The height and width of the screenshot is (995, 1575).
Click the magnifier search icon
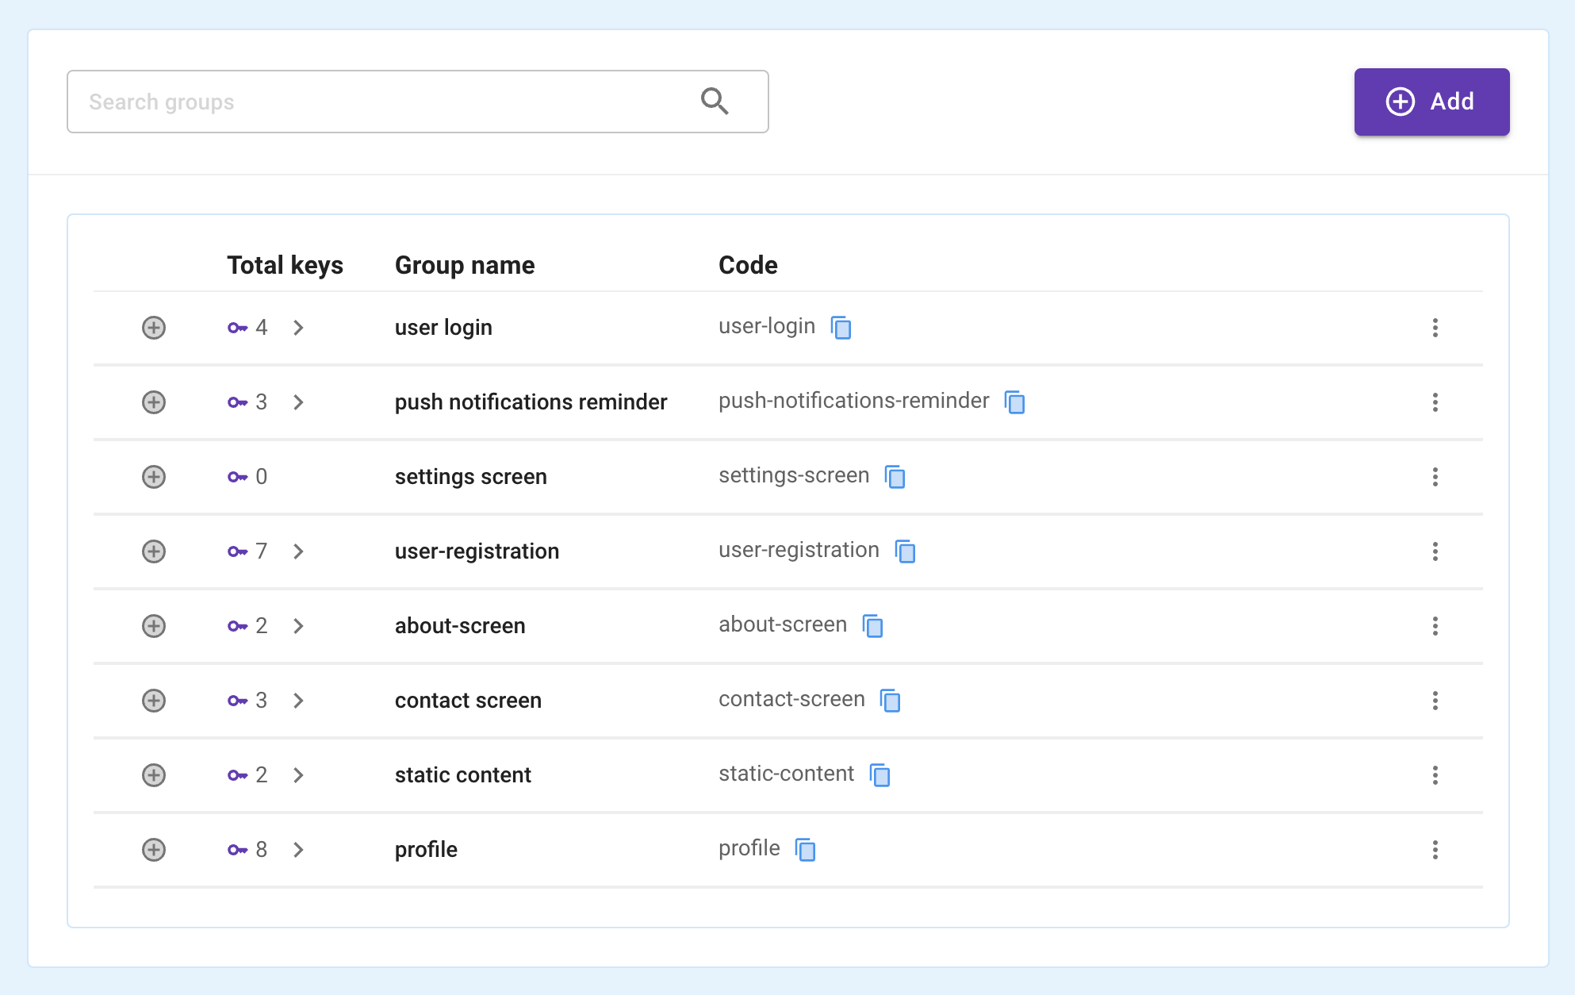715,102
